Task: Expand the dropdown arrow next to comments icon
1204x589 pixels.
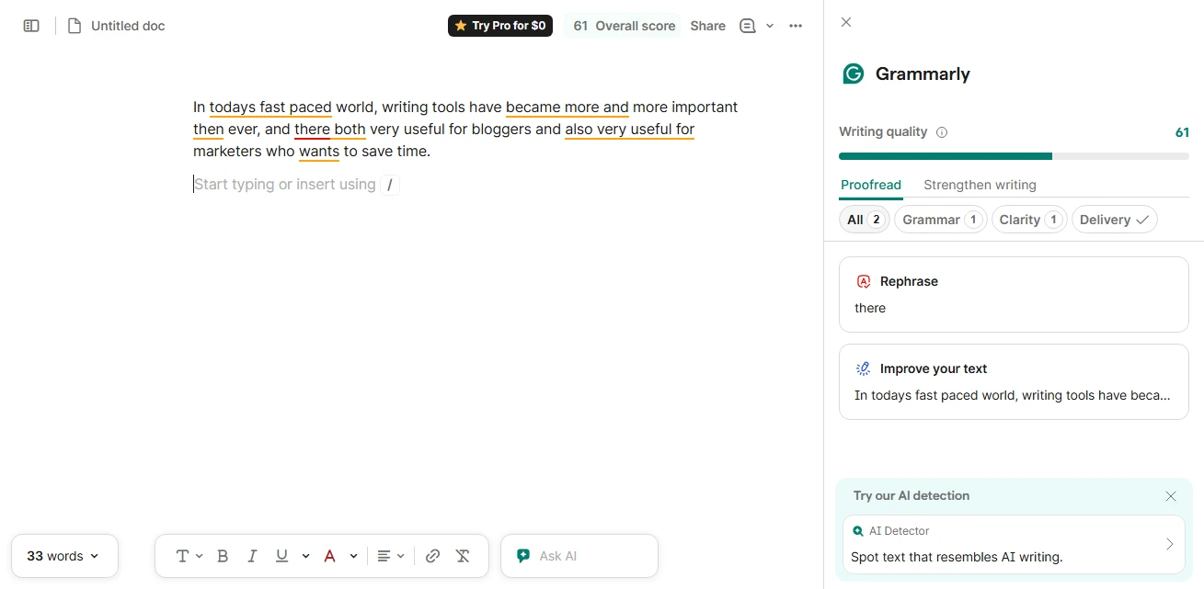Action: point(770,26)
